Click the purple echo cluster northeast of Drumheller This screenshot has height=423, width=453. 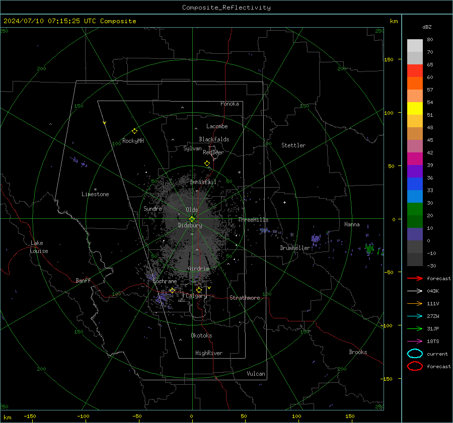point(316,239)
